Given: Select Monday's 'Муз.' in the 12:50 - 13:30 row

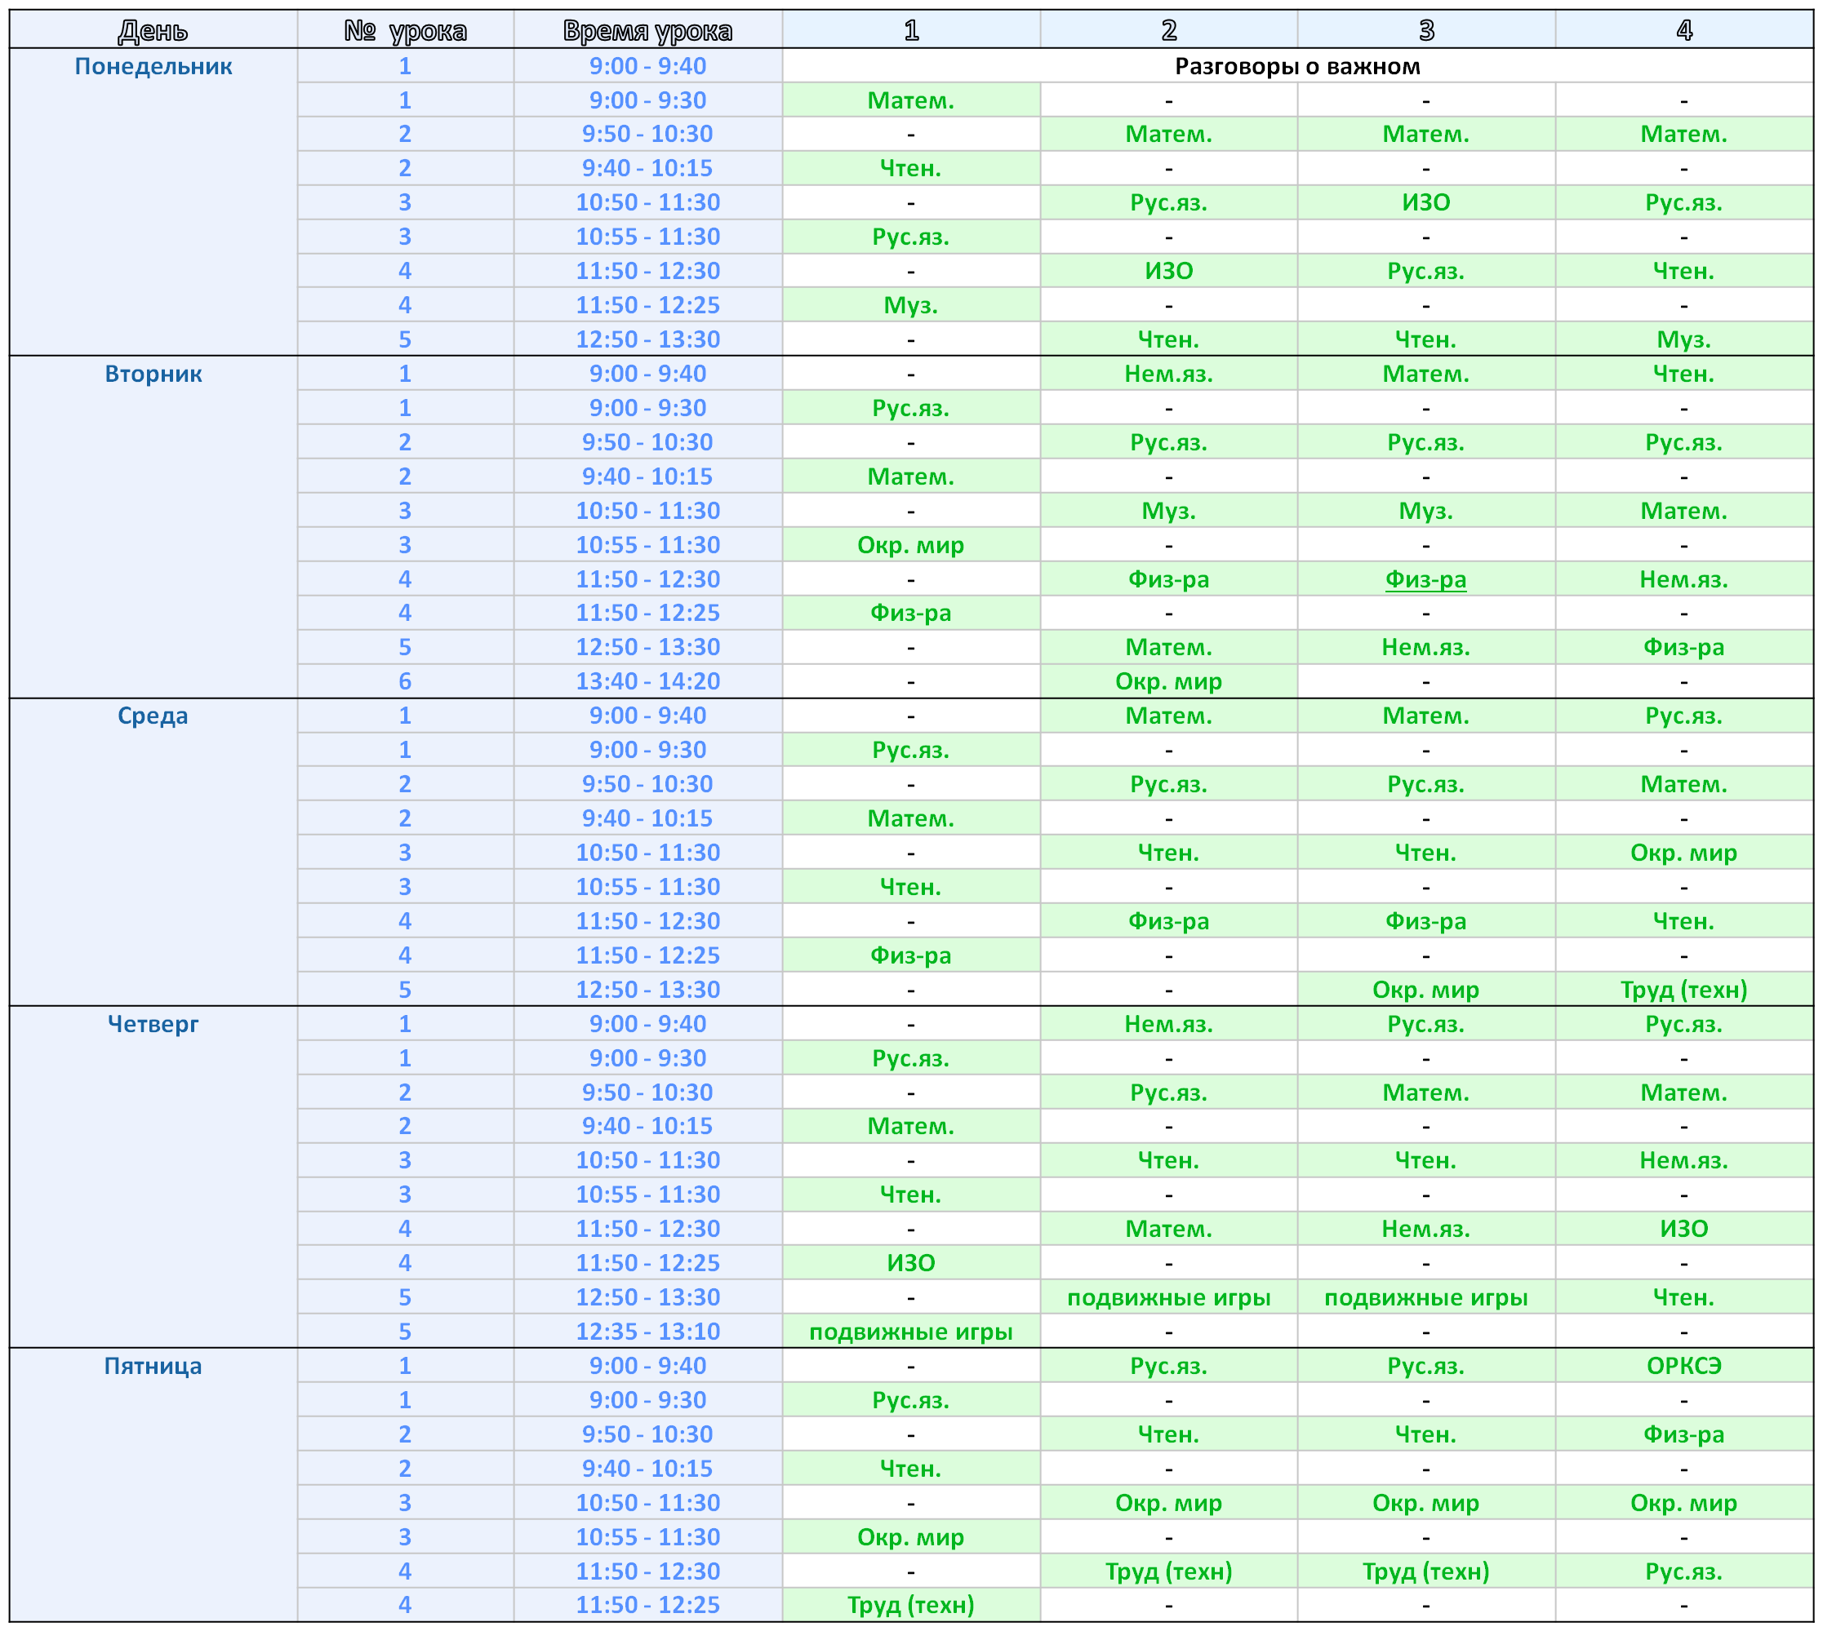Looking at the screenshot, I should click(1684, 339).
